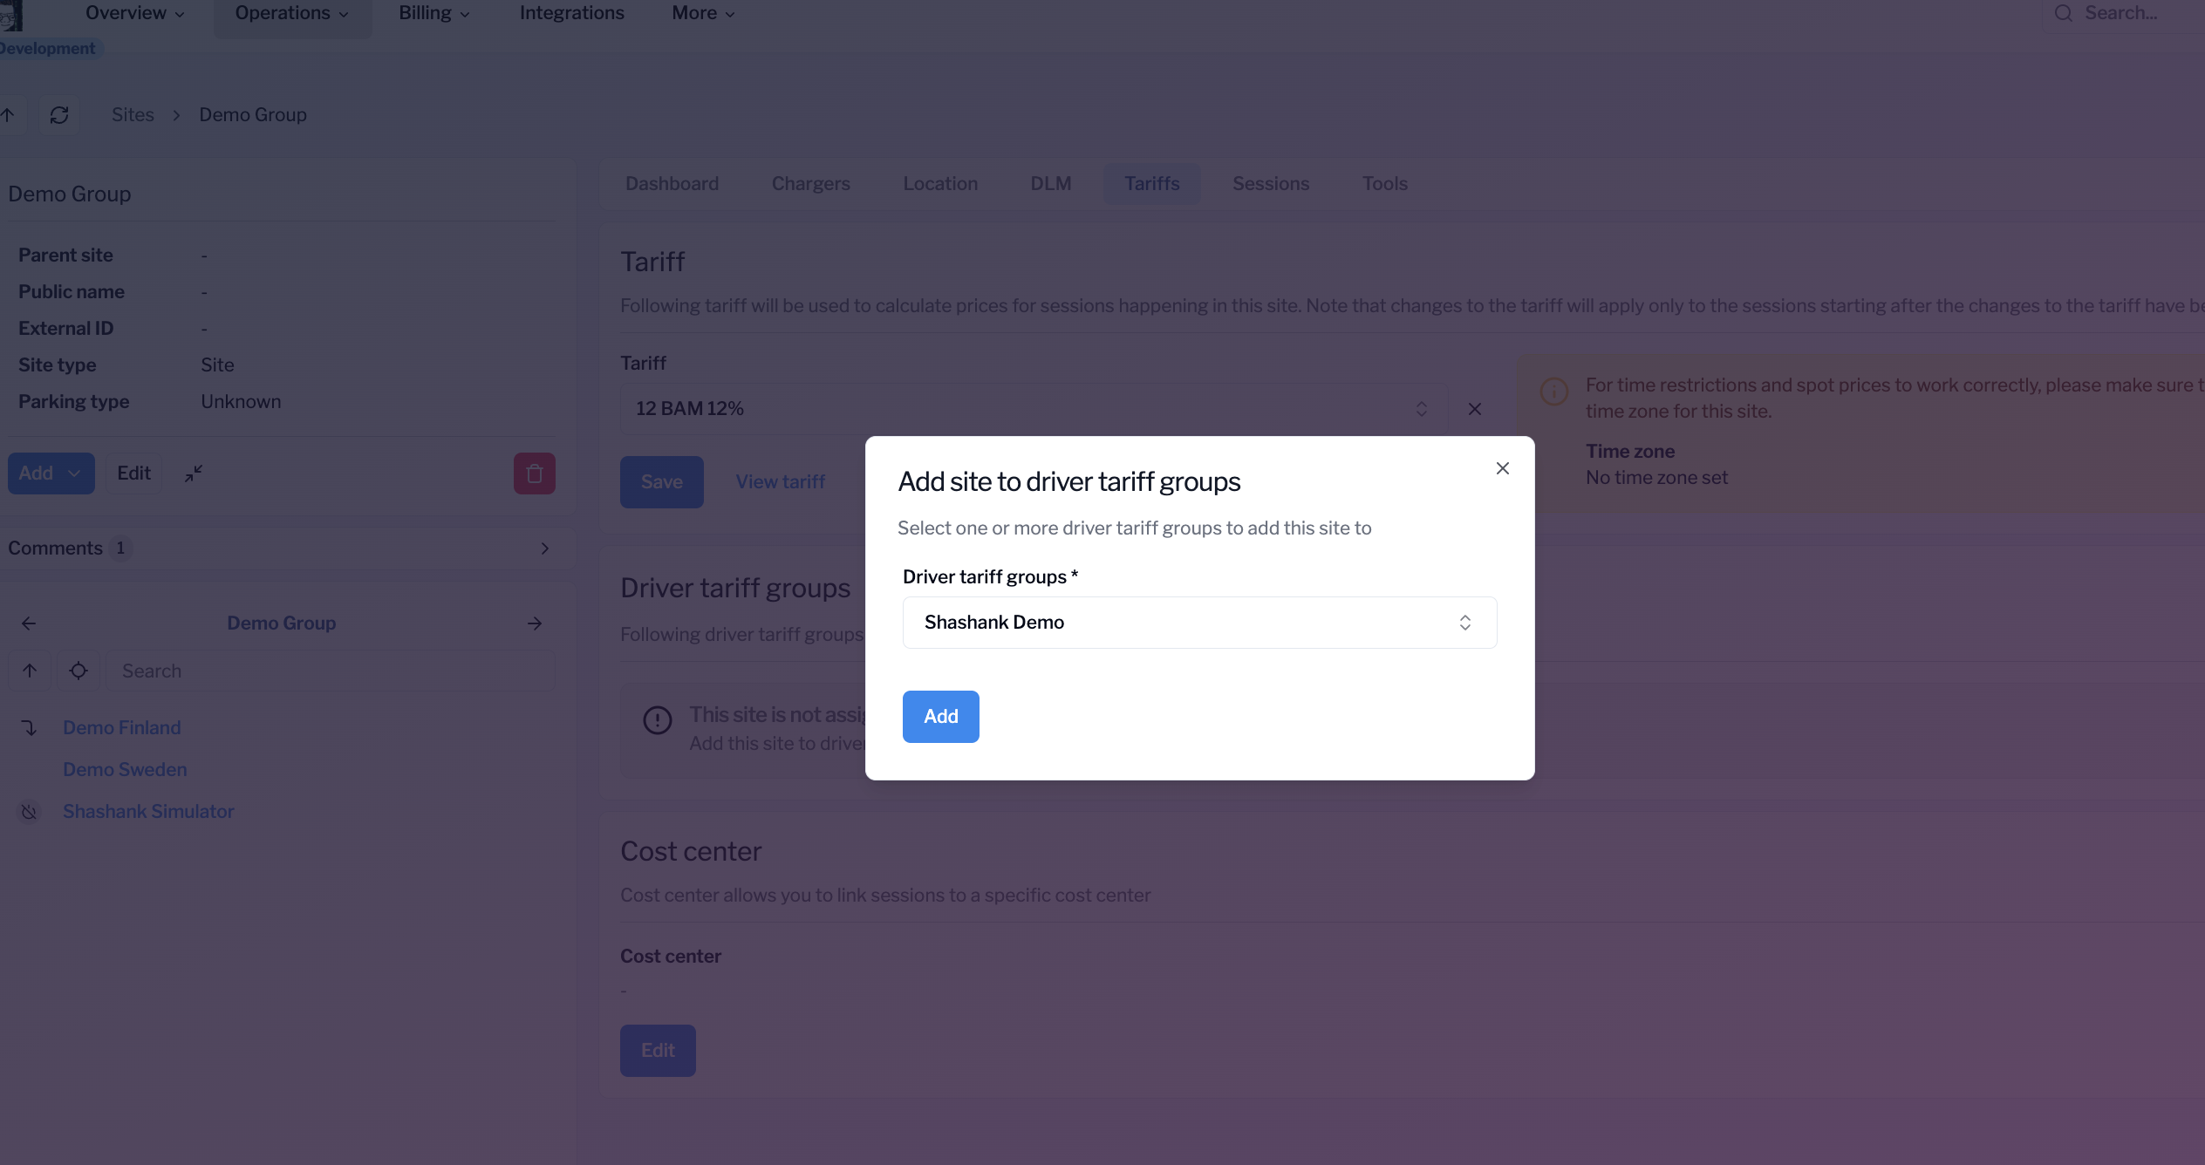The width and height of the screenshot is (2205, 1165).
Task: Open the 12 BAM 12% tariff selector
Action: click(x=1033, y=409)
